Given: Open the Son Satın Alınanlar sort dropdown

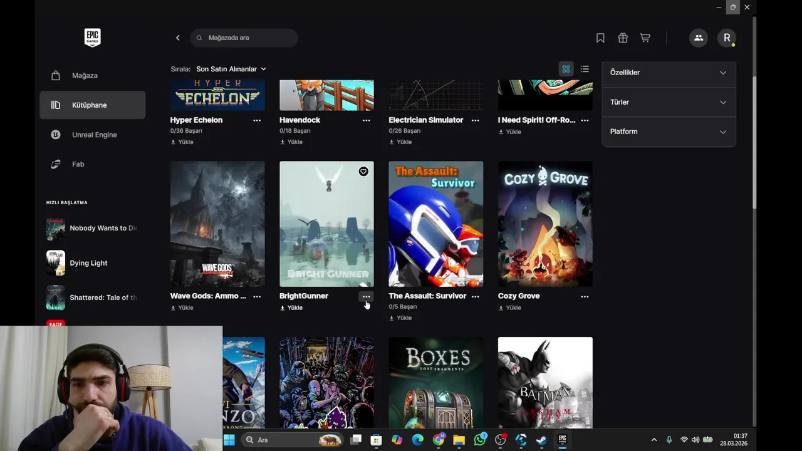Looking at the screenshot, I should [x=231, y=69].
